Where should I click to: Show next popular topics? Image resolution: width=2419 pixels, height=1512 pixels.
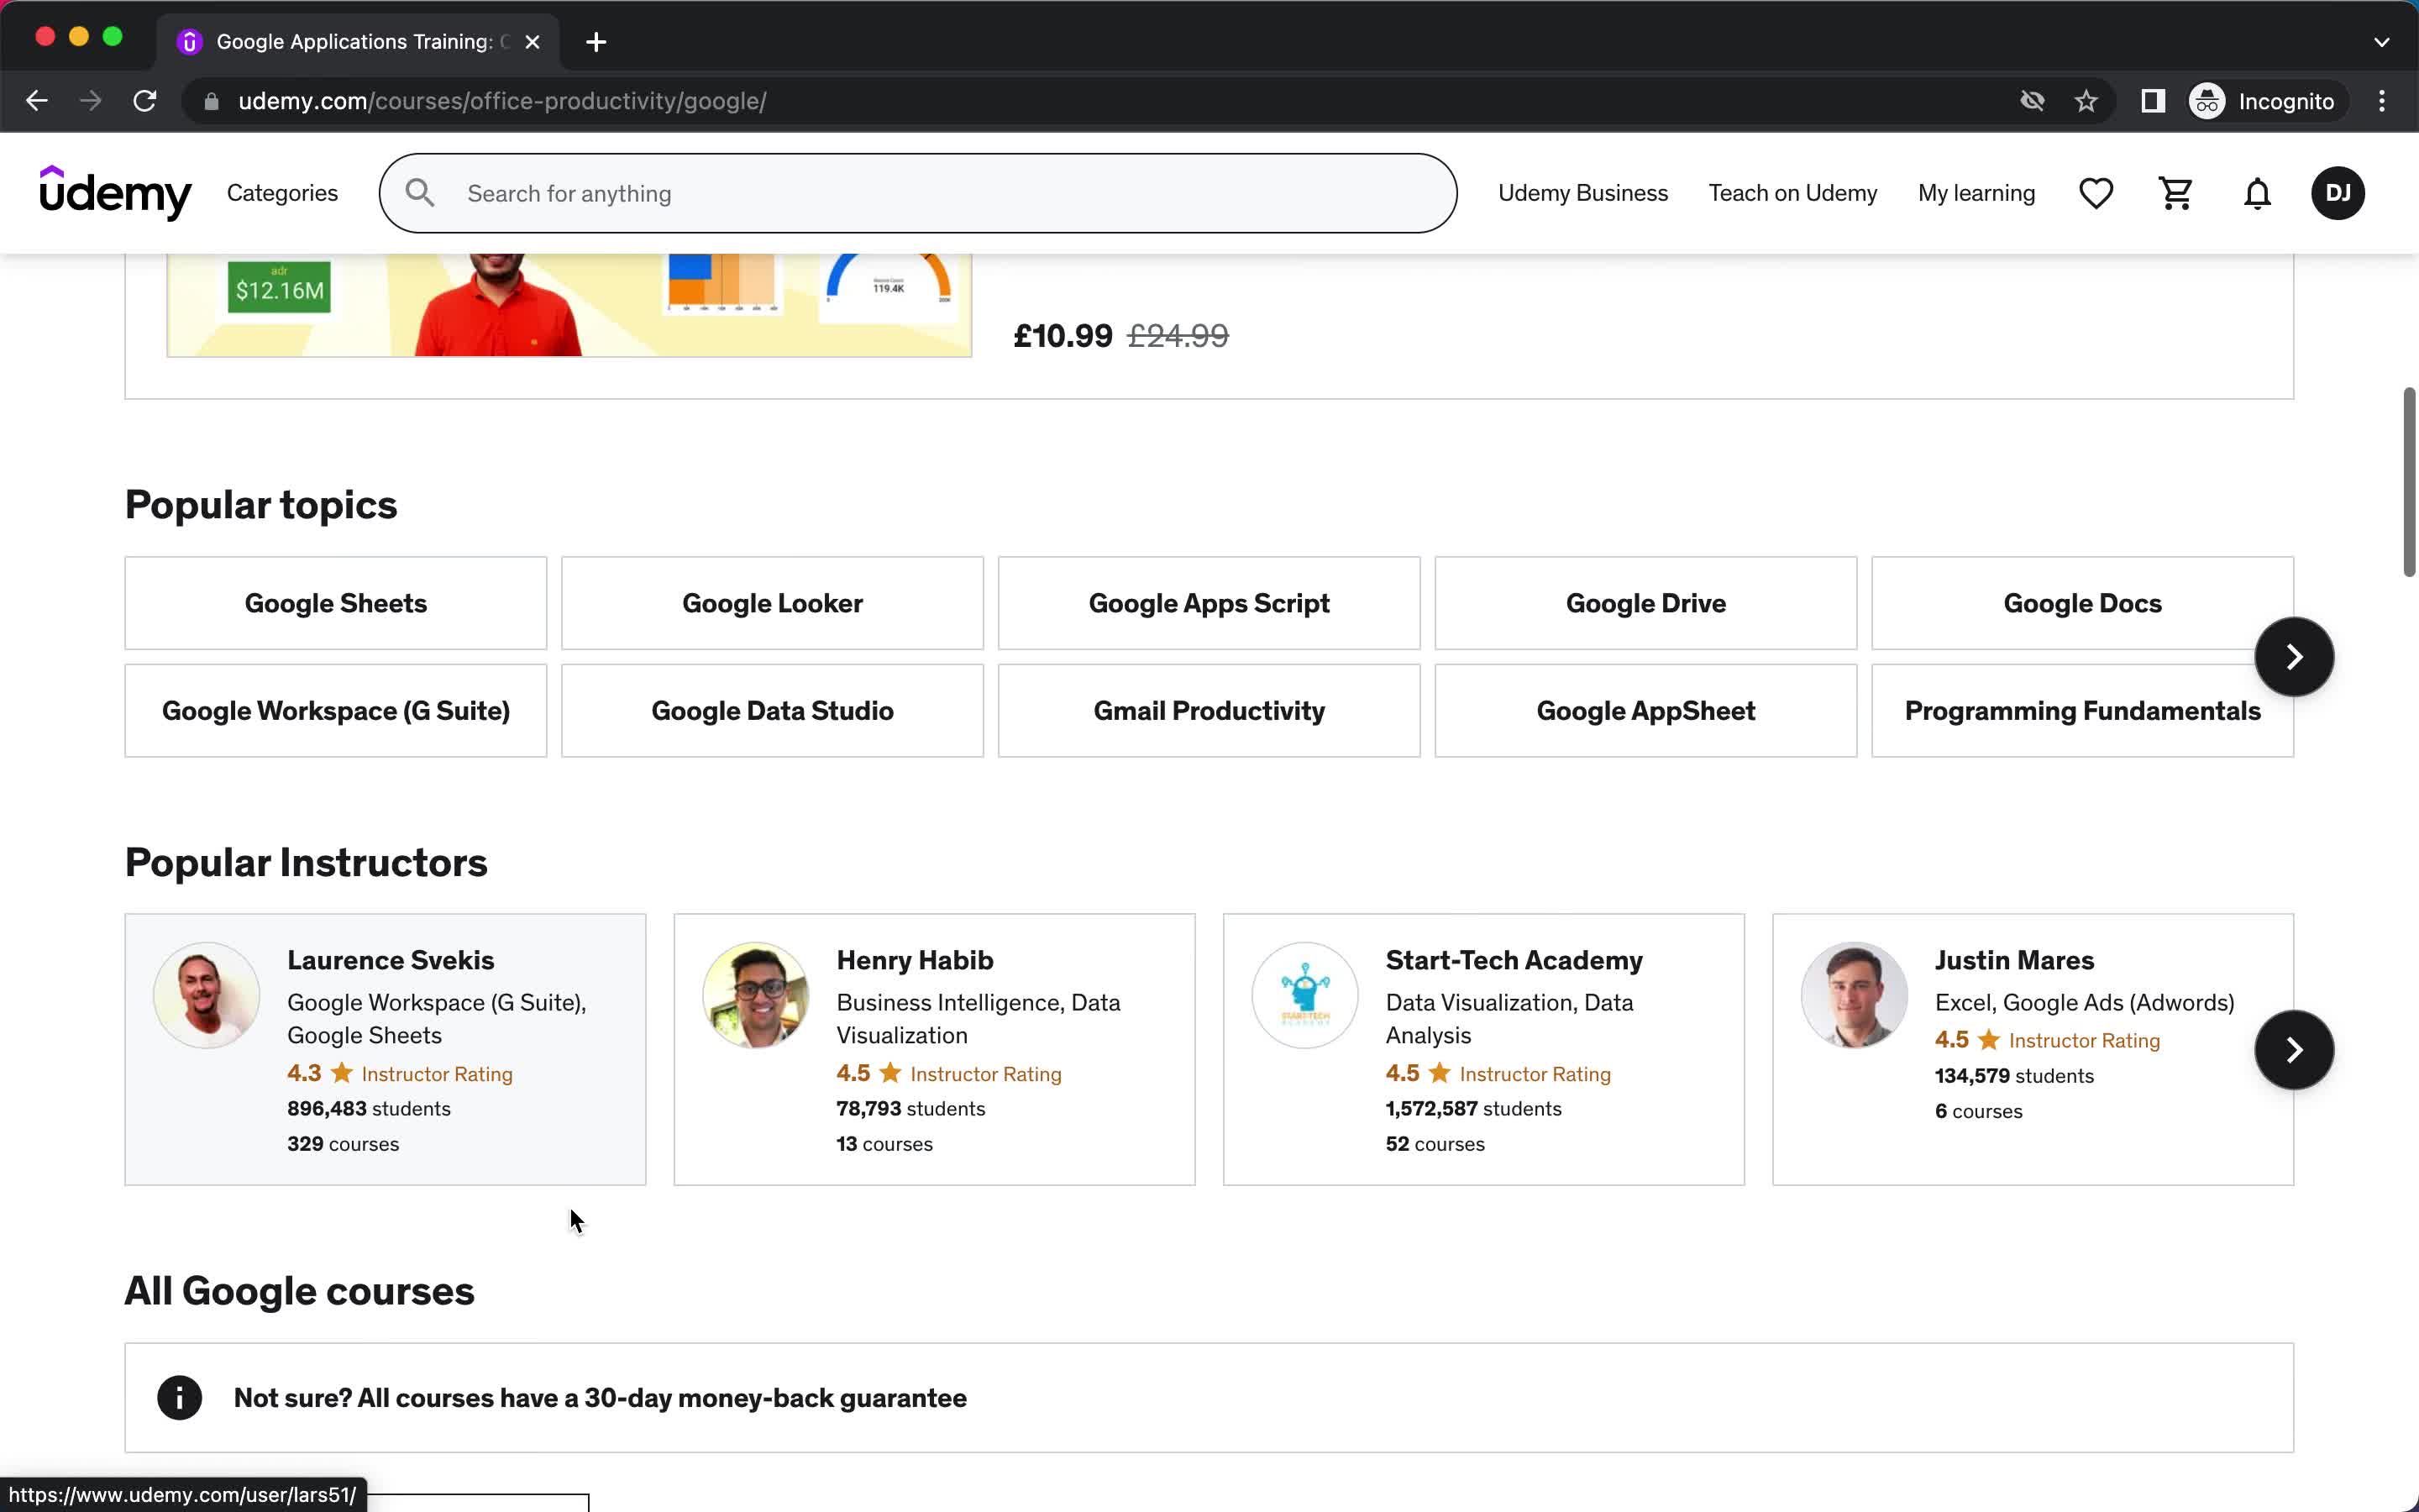pos(2294,657)
